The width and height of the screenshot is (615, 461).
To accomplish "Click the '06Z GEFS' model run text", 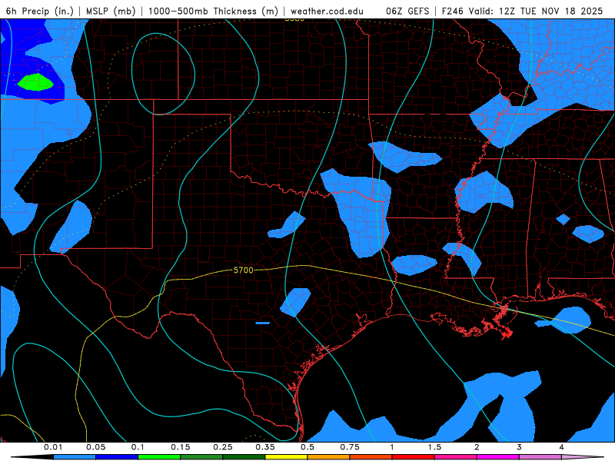I will point(407,11).
